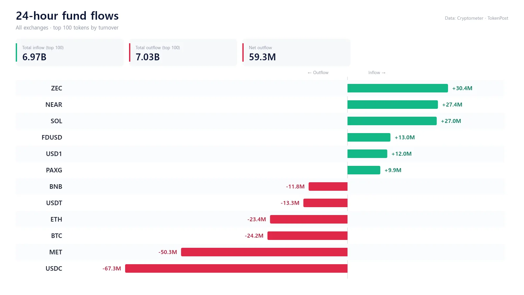Click the USDC red outflow bar
The width and height of the screenshot is (524, 295).
(x=236, y=268)
